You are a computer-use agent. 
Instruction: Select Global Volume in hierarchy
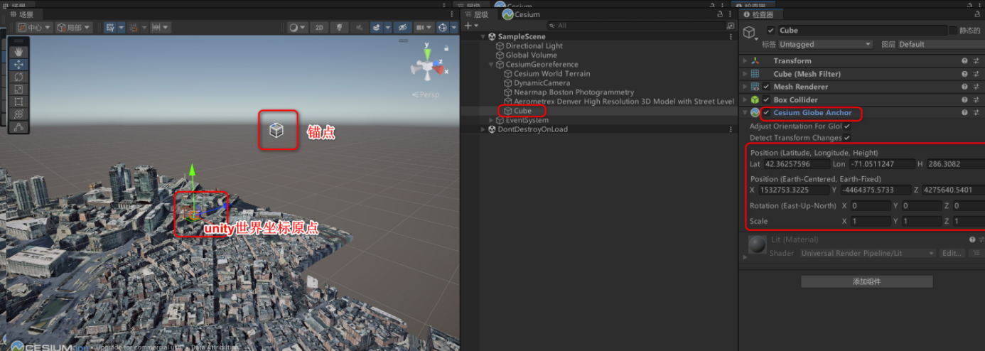pyautogui.click(x=531, y=55)
